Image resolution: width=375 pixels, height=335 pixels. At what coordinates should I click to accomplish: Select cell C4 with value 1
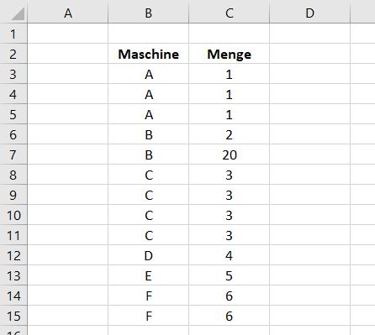coord(230,94)
